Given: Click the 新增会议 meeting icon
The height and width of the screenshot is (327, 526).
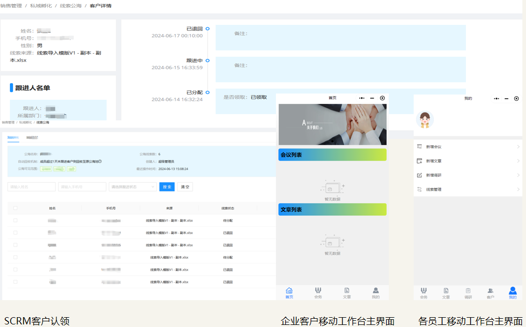Looking at the screenshot, I should tap(419, 147).
